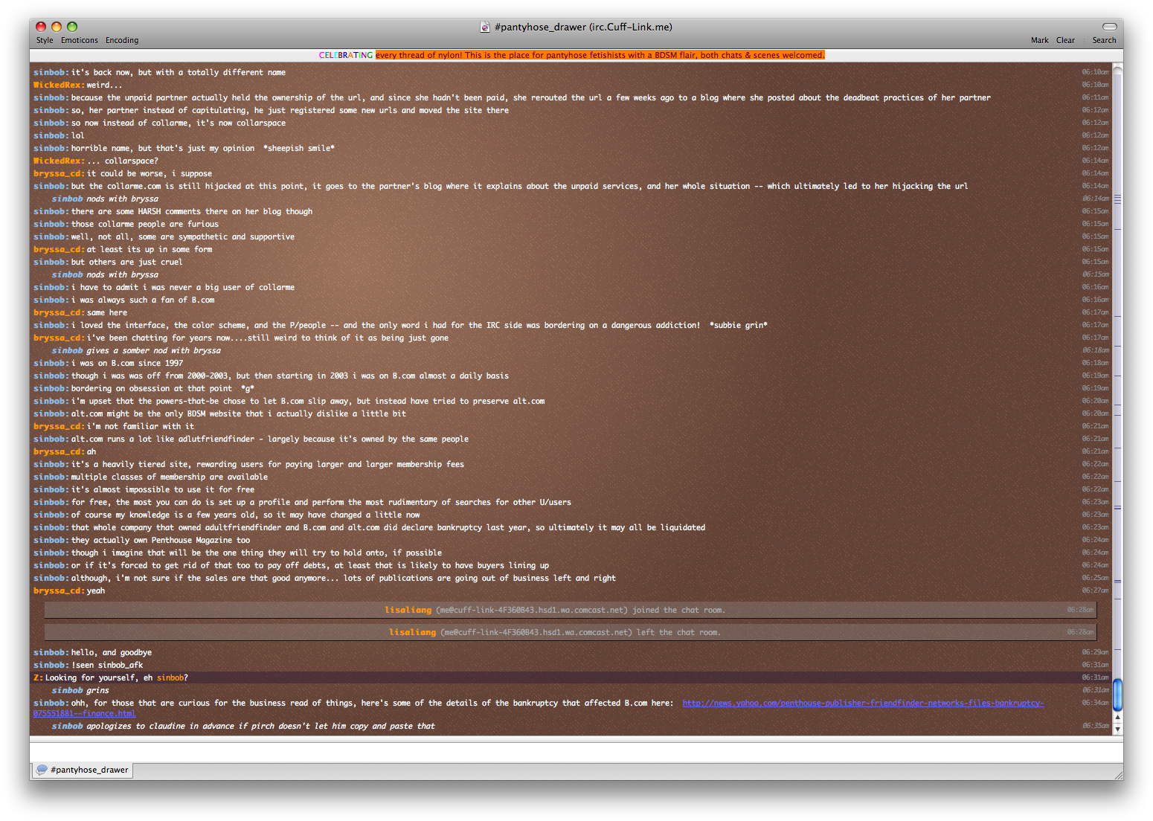
Task: Click the sinbob mention in Z's message
Action: [170, 677]
